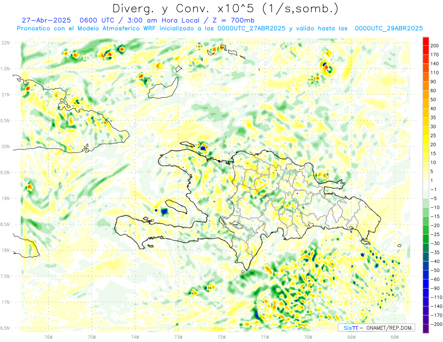Click the "-200" colorbar value at bottom
The height and width of the screenshot is (342, 443).
coord(436,324)
